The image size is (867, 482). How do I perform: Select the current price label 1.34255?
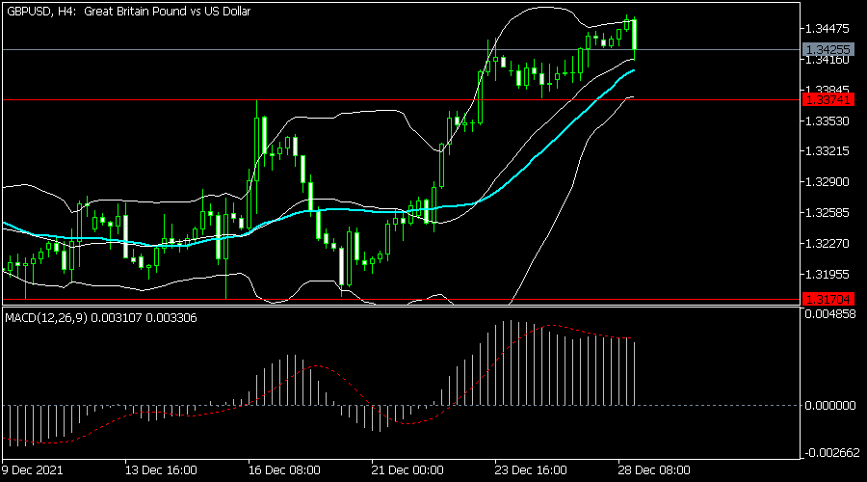click(x=828, y=50)
